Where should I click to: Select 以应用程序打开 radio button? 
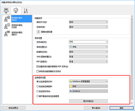38,82
